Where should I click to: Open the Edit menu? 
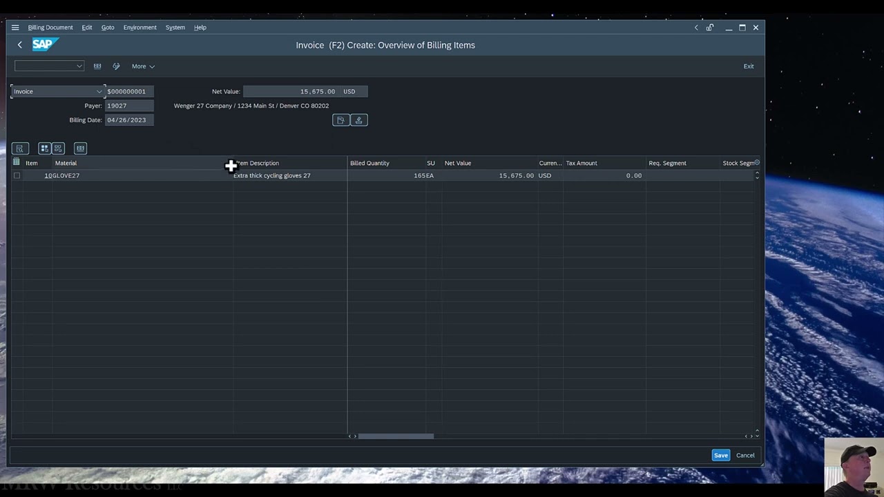(87, 28)
